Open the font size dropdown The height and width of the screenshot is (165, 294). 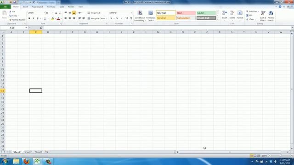[53, 13]
